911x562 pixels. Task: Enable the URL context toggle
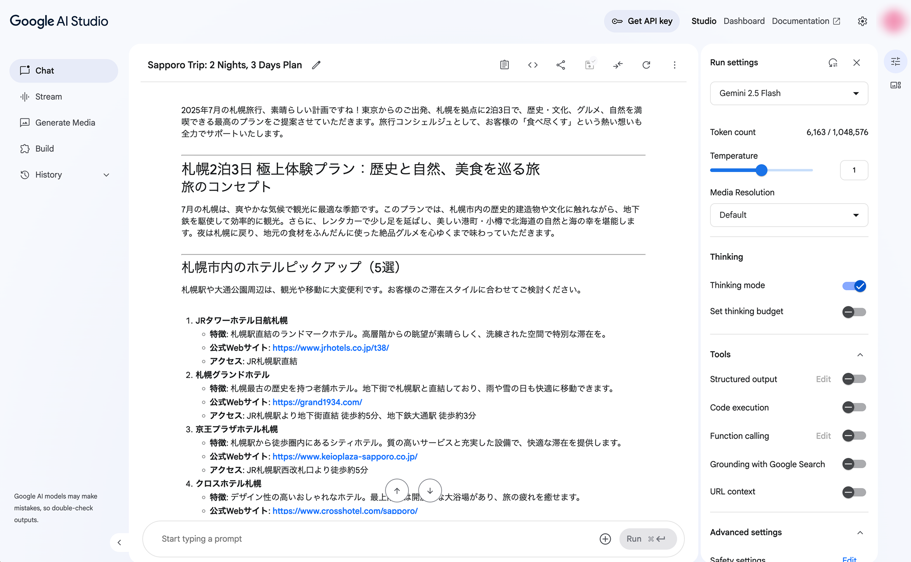coord(854,493)
